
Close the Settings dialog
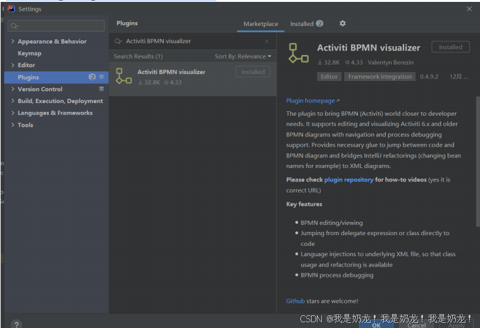469,9
